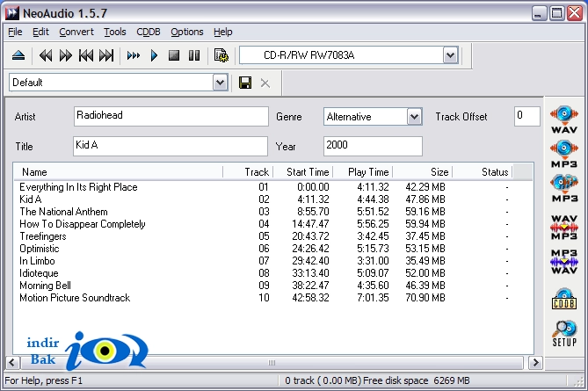Select How To Disappear Completely track
Viewport: 588px width, 391px height.
(83, 224)
